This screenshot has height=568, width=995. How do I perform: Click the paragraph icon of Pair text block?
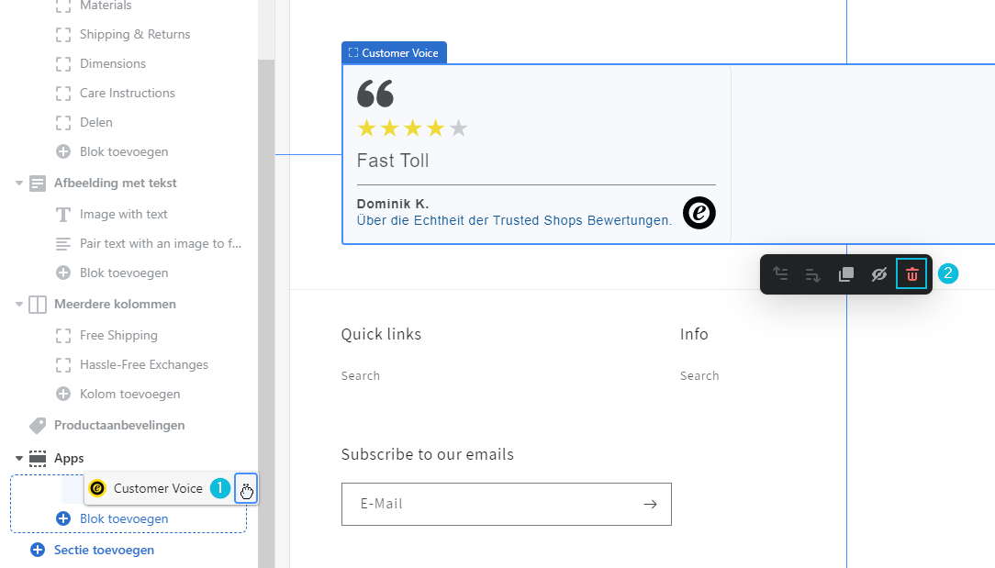(62, 244)
